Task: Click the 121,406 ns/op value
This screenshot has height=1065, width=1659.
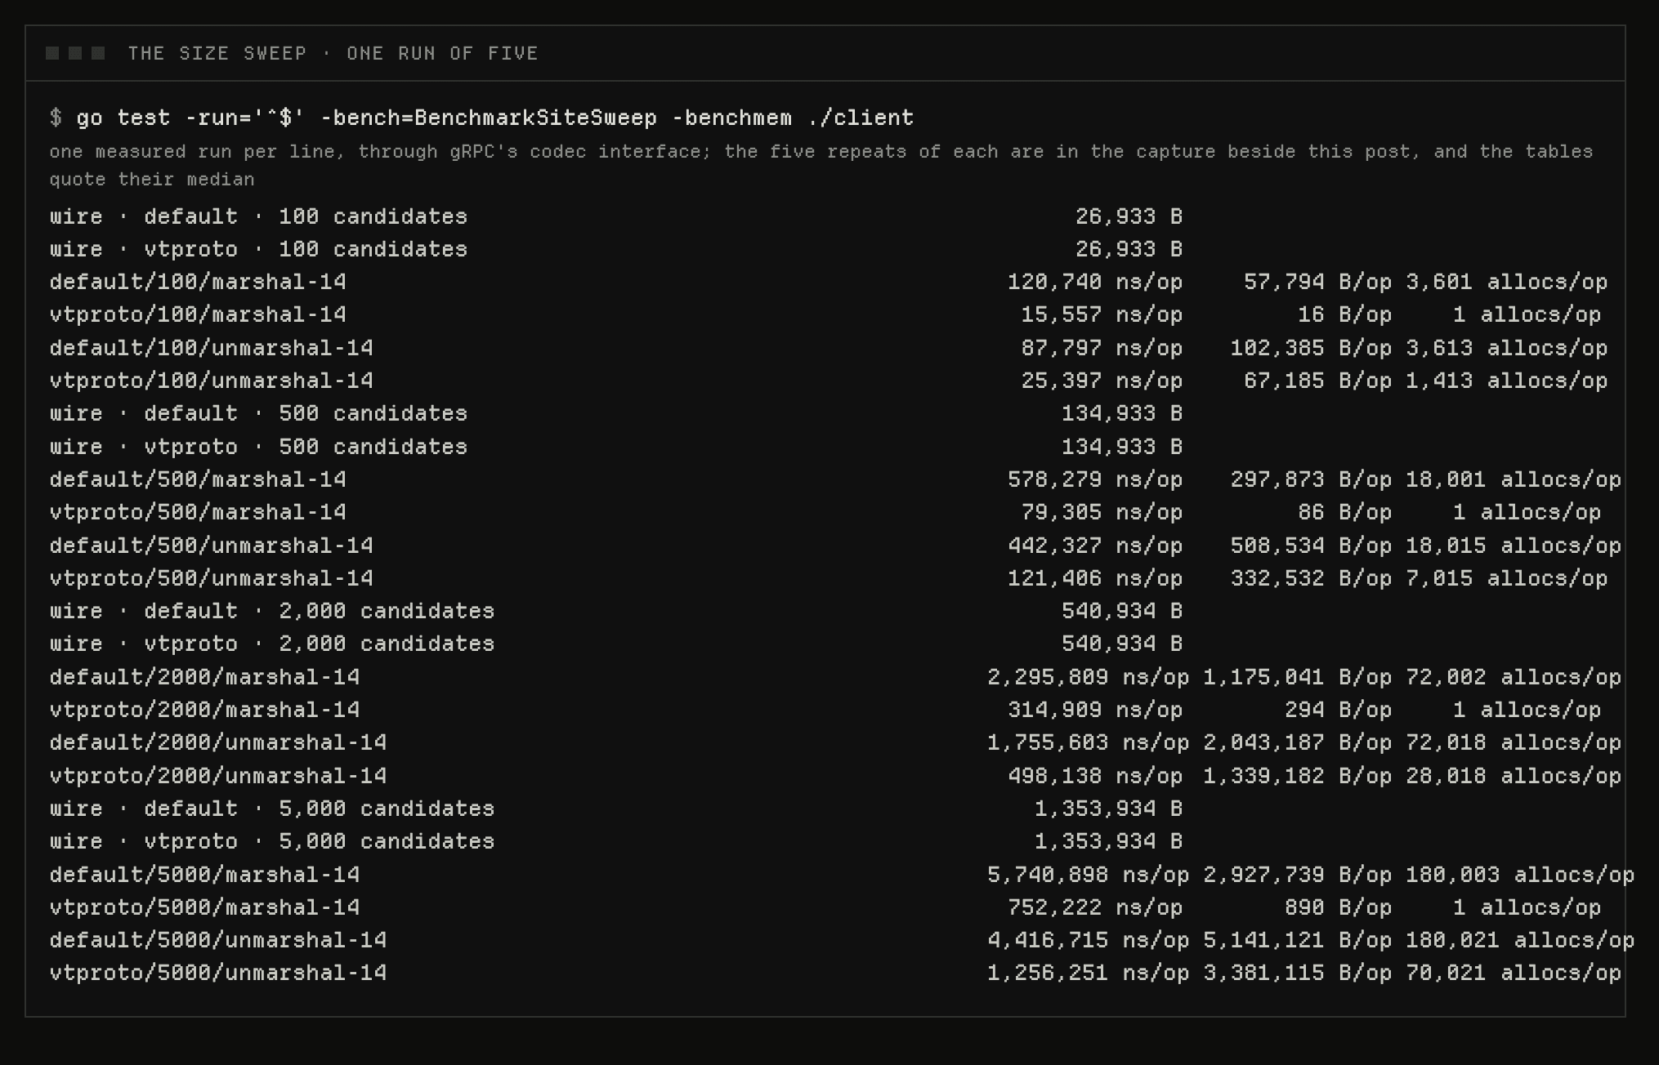Action: tap(1095, 578)
